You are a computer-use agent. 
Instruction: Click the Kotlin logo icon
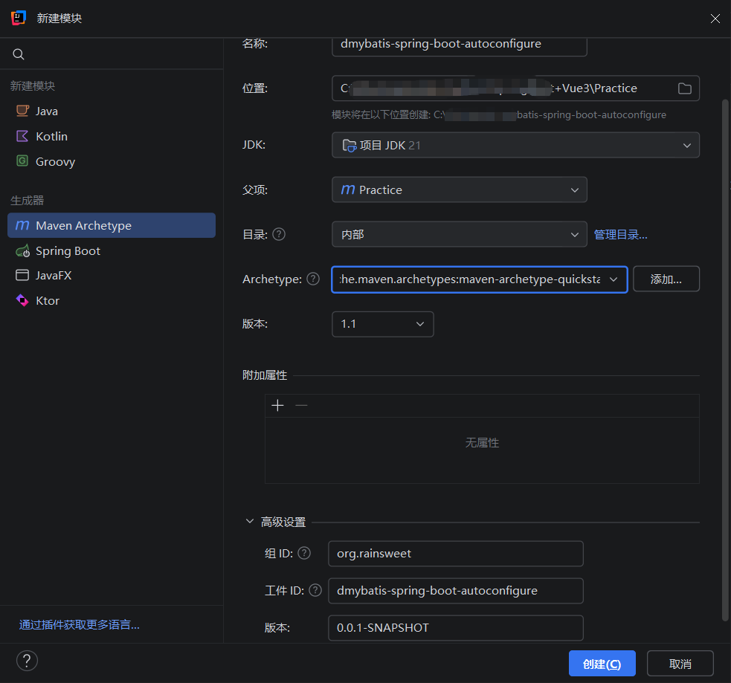point(22,136)
